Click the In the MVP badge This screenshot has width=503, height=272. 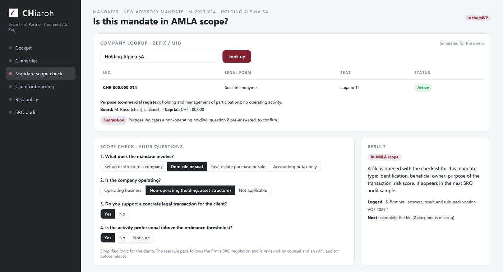click(477, 18)
